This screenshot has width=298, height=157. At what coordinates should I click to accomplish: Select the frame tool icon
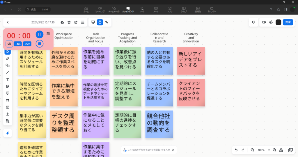click(8, 100)
